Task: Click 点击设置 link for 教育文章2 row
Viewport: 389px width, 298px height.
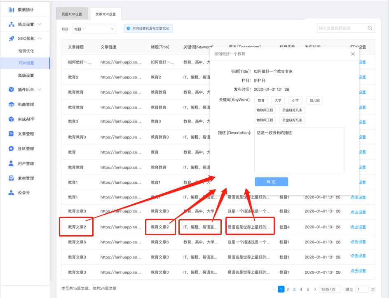Action: pos(358,227)
